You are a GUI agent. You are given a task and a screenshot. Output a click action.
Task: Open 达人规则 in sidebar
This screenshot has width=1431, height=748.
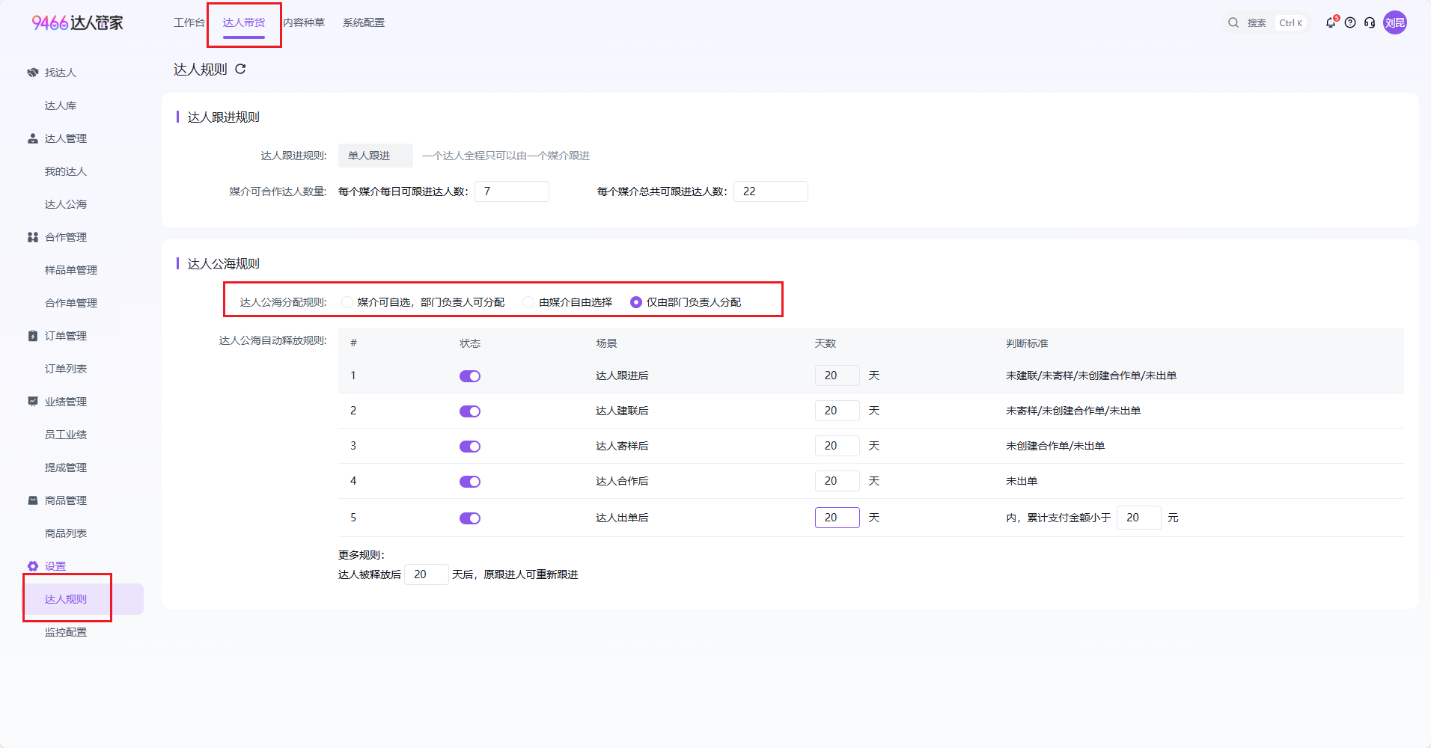82,599
